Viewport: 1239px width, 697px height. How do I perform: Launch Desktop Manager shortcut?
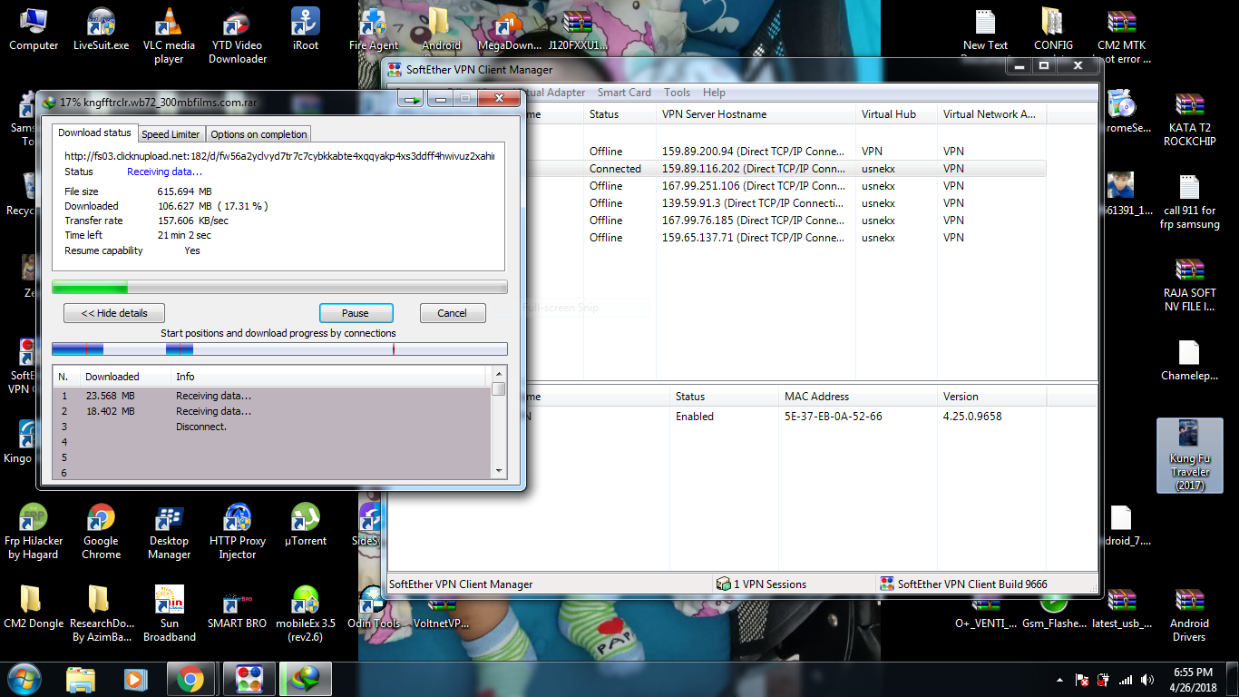(169, 532)
